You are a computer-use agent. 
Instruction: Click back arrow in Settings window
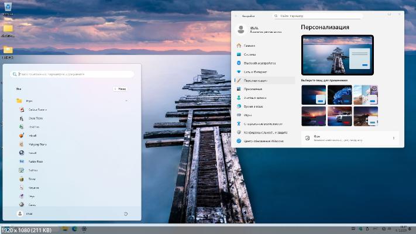[236, 16]
